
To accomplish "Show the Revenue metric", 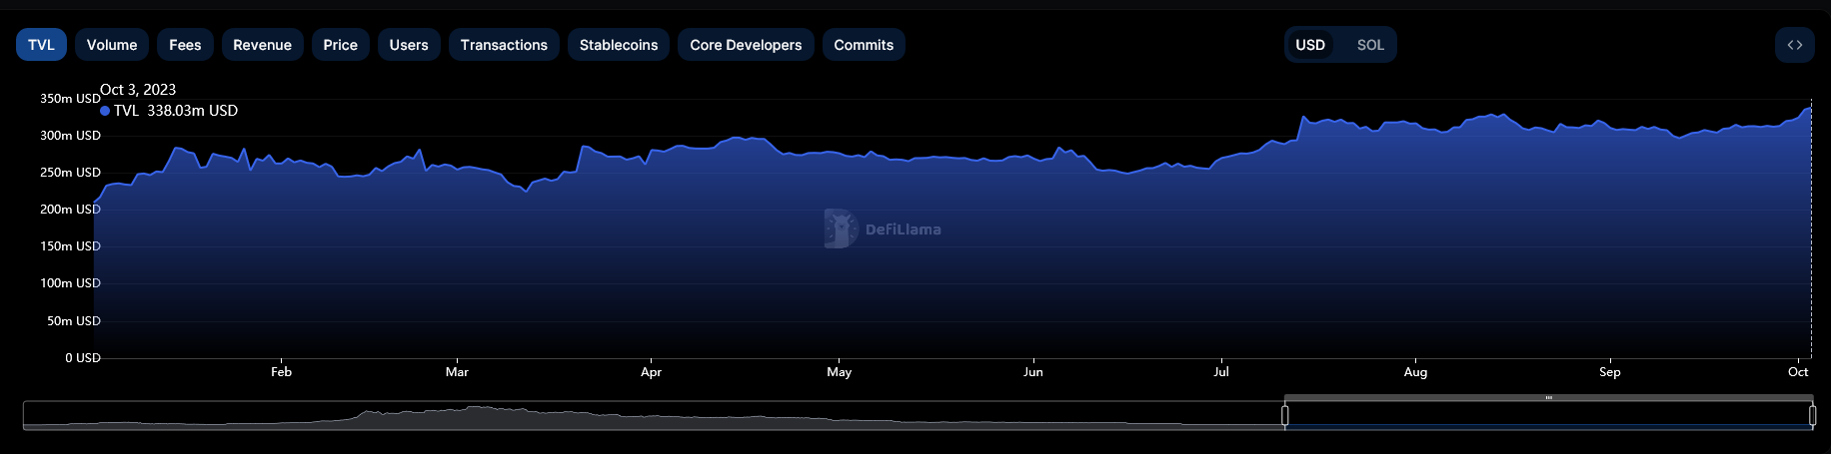I will point(262,45).
